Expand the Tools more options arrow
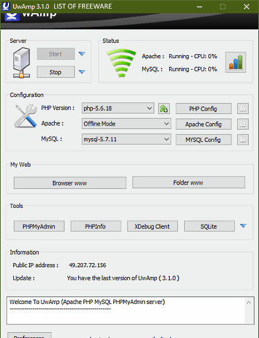The width and height of the screenshot is (259, 338). tap(243, 226)
